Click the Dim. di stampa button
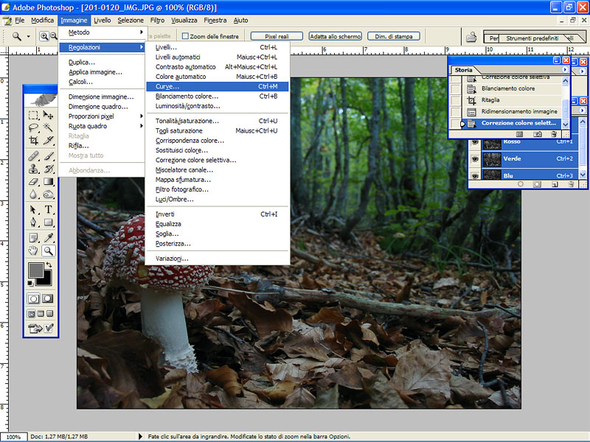 394,36
